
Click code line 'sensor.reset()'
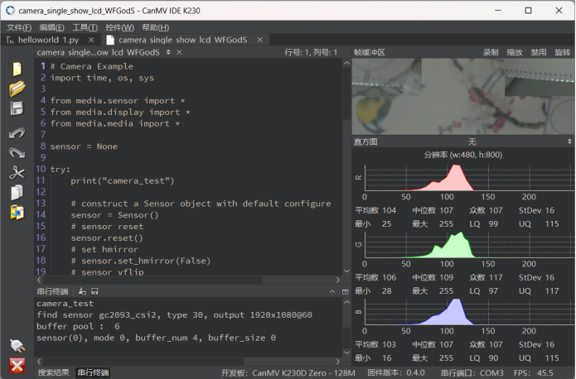(x=107, y=237)
